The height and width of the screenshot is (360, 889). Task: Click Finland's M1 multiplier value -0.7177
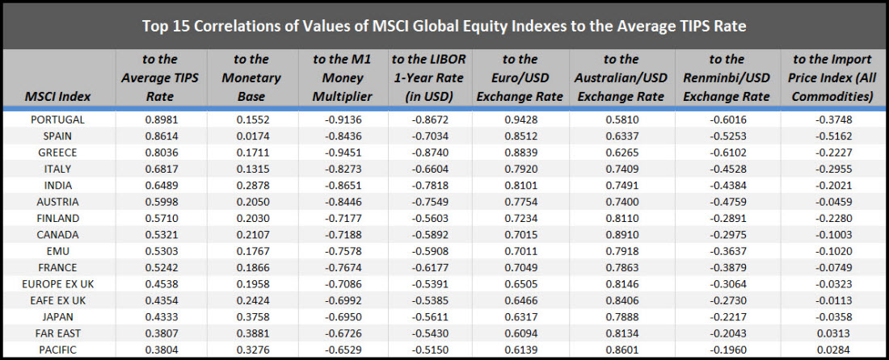point(343,218)
